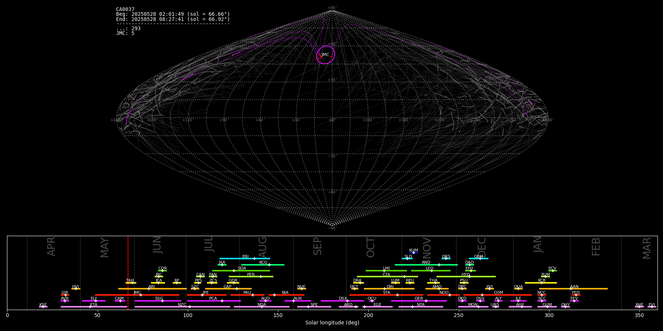This screenshot has height=331, width=663.
Task: Select the PER shower label in timeline
Action: pos(251,275)
